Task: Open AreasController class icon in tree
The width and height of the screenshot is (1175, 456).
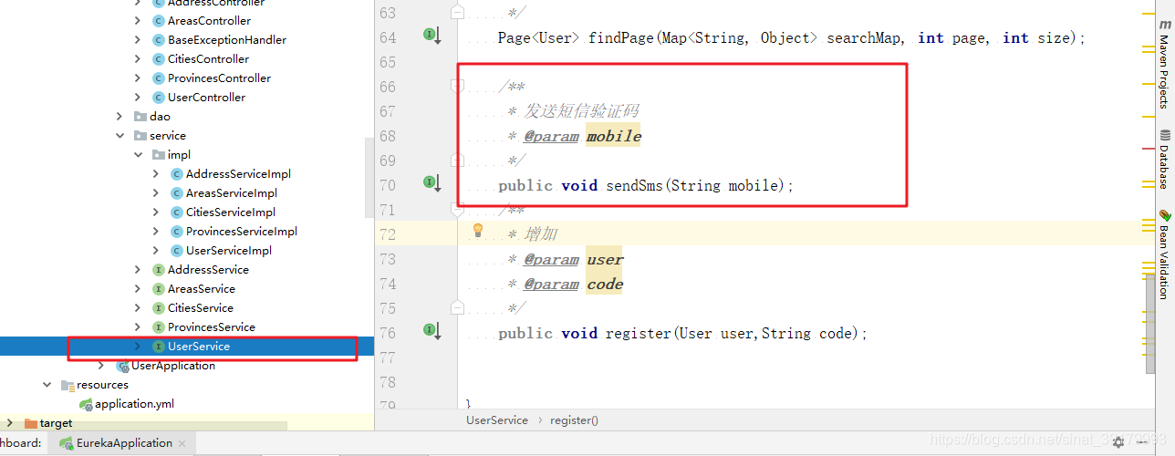Action: click(159, 20)
